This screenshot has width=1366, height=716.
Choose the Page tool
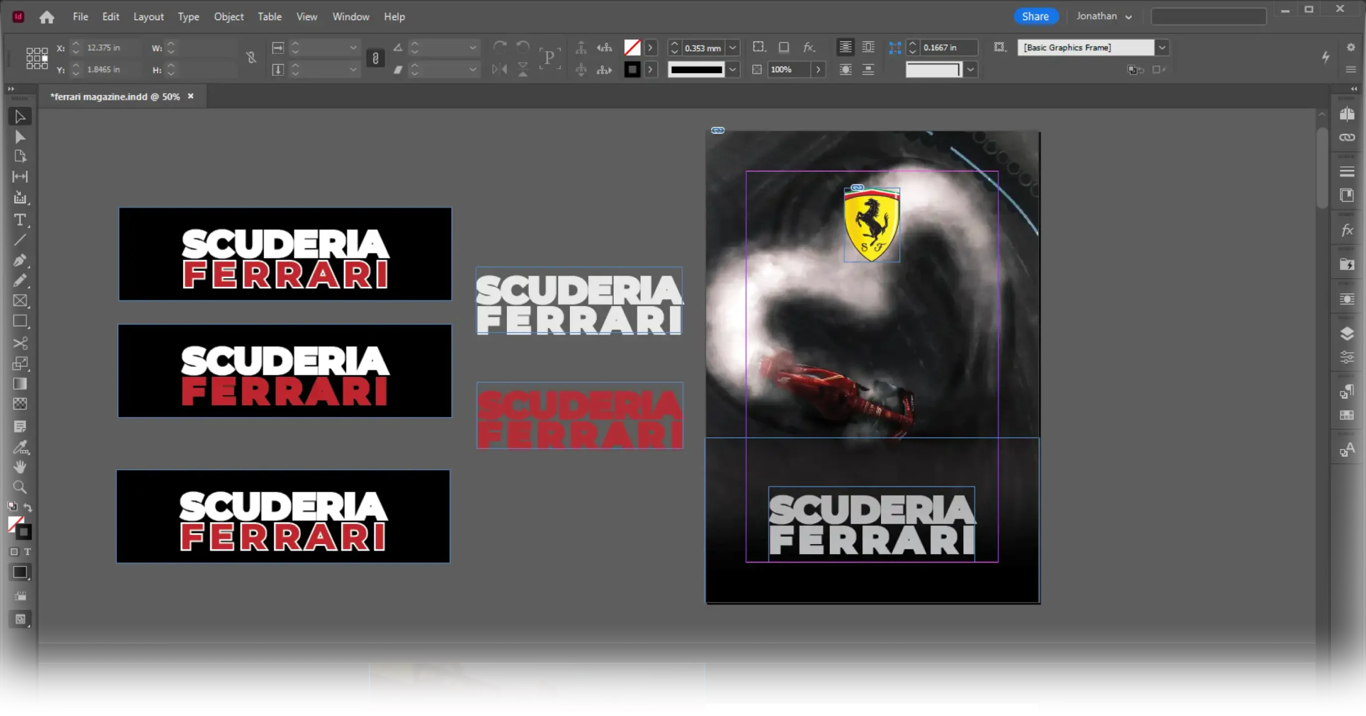tap(20, 156)
